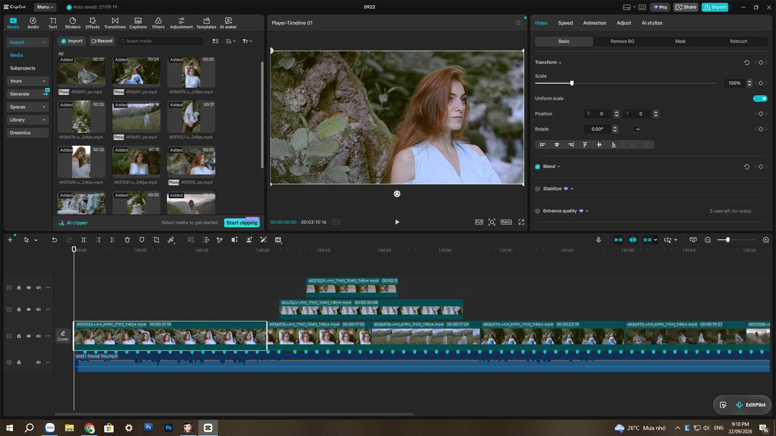The image size is (776, 436).
Task: Open the Transitions panel
Action: pos(115,23)
